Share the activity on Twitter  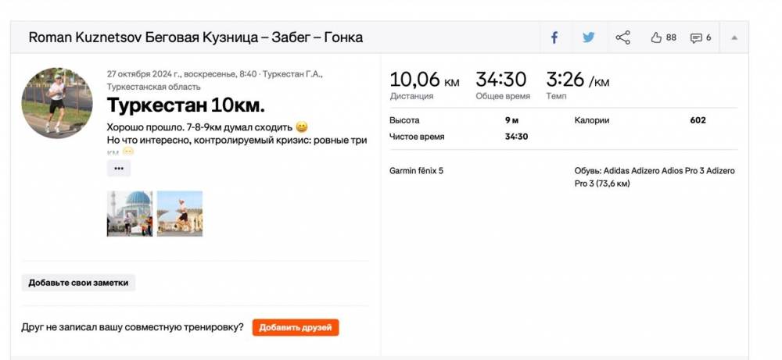pyautogui.click(x=588, y=37)
